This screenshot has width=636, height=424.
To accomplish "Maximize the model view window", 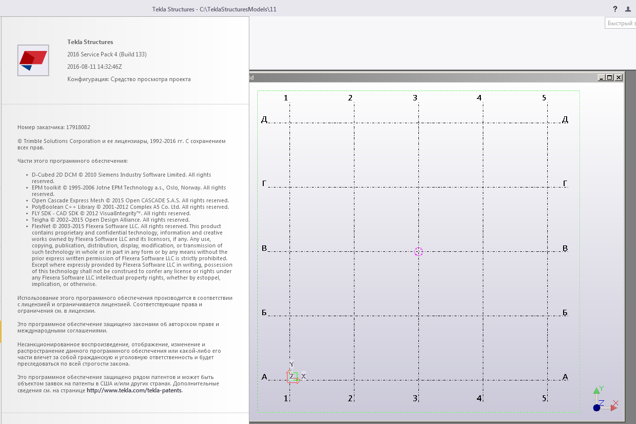I will pyautogui.click(x=610, y=77).
